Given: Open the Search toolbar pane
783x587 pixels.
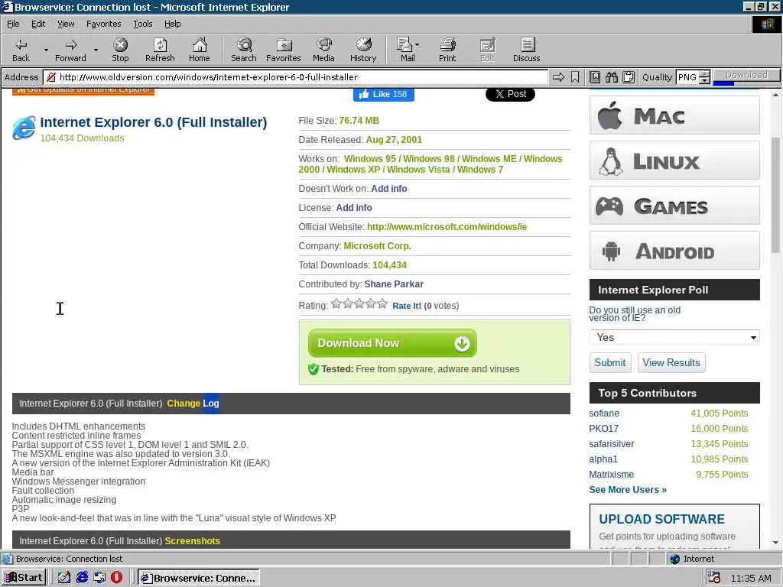Looking at the screenshot, I should coord(244,50).
